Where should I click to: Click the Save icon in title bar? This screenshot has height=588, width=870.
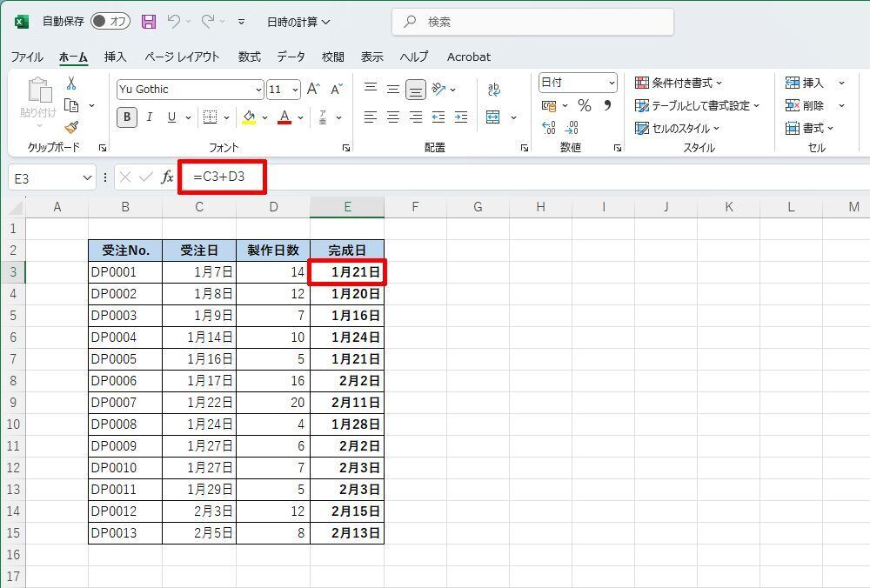pos(149,22)
